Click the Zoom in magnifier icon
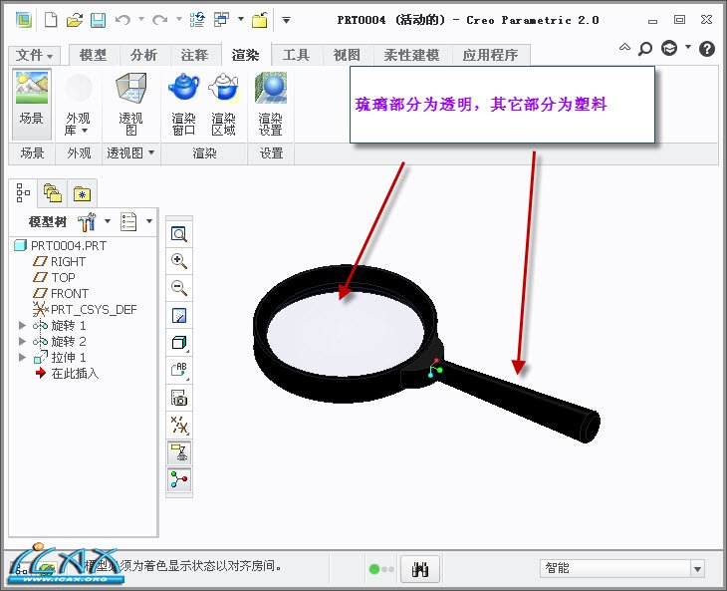 pyautogui.click(x=179, y=261)
